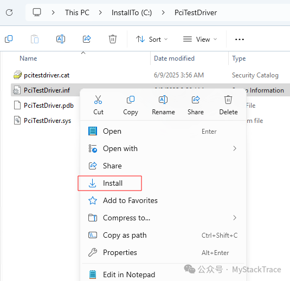The height and width of the screenshot is (281, 290).
Task: Click Open with submenu arrow
Action: 235,148
